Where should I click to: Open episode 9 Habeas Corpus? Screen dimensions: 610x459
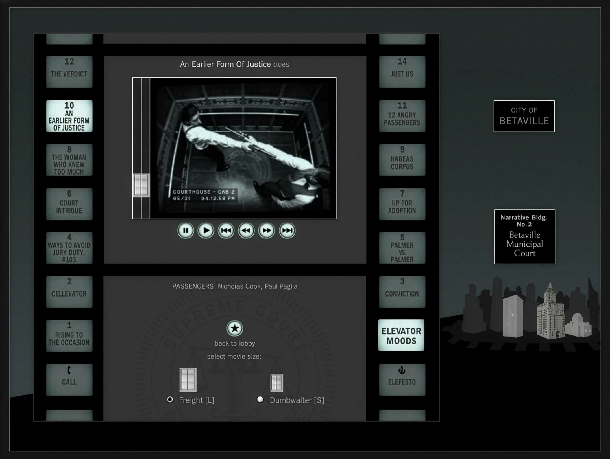point(402,160)
